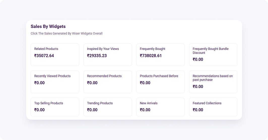This screenshot has height=140, width=268.
Task: Click the Frequently Bought Bundle Discount card
Action: [213, 55]
